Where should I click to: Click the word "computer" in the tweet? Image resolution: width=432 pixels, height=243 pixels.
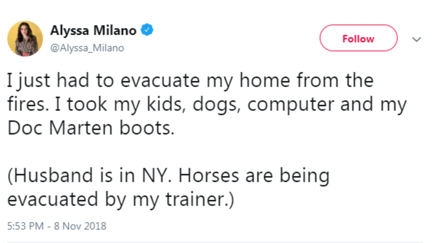point(291,104)
